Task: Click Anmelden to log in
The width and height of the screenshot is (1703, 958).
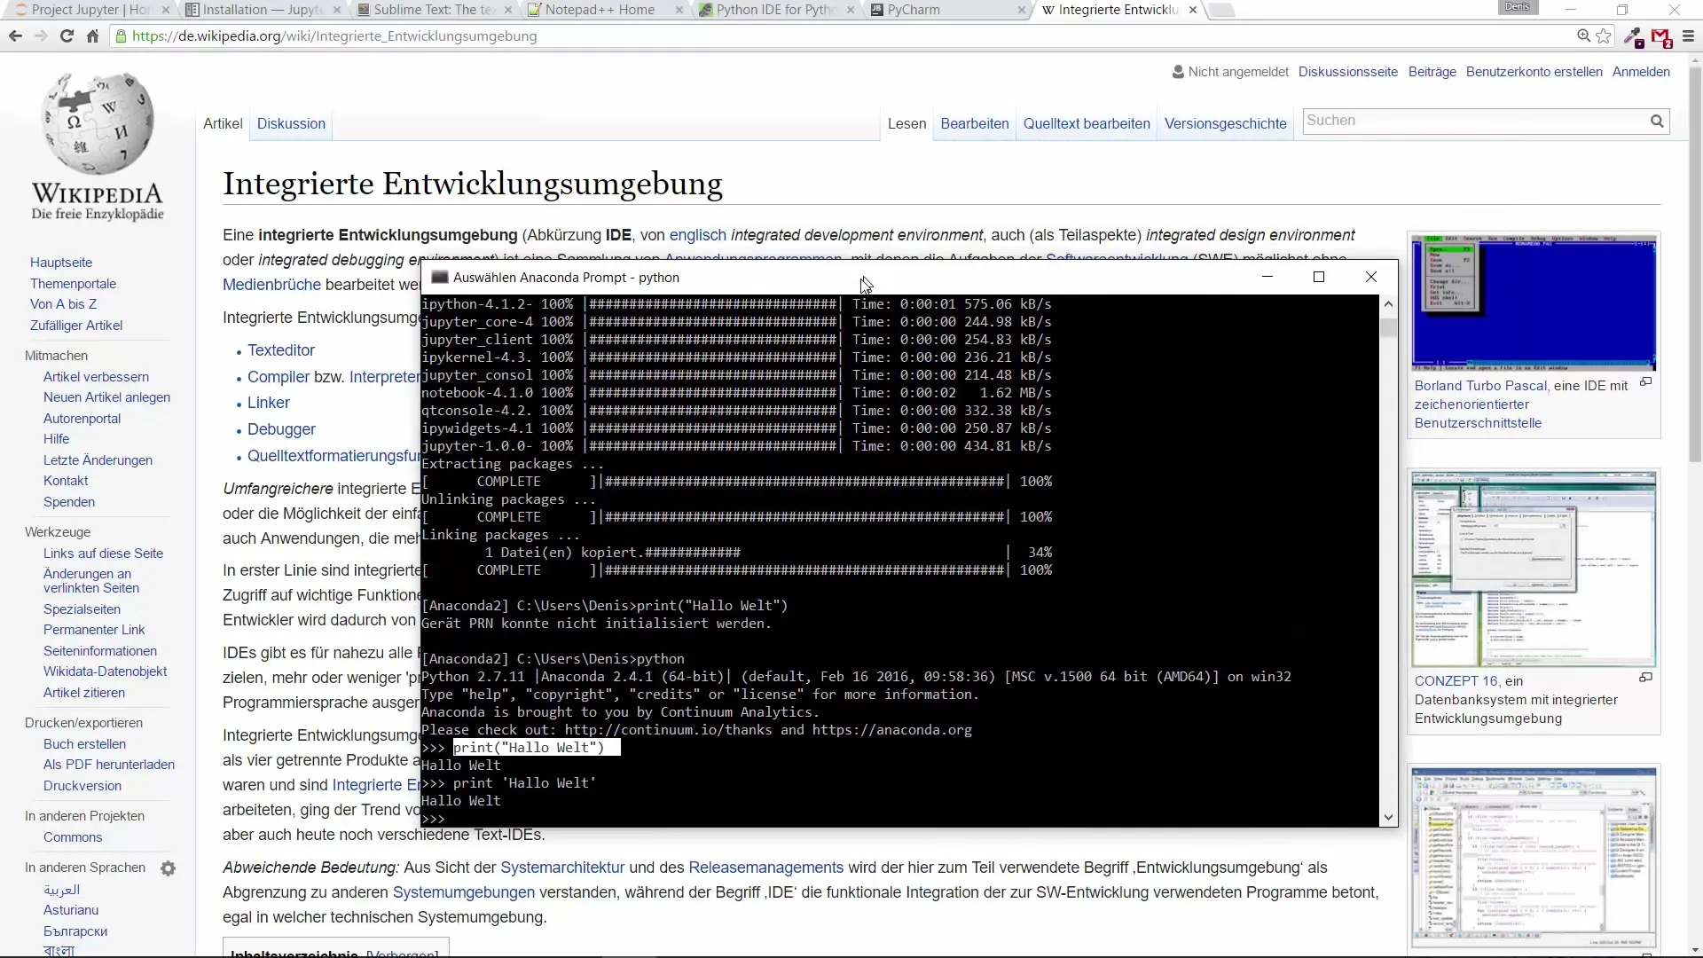Action: 1641,72
